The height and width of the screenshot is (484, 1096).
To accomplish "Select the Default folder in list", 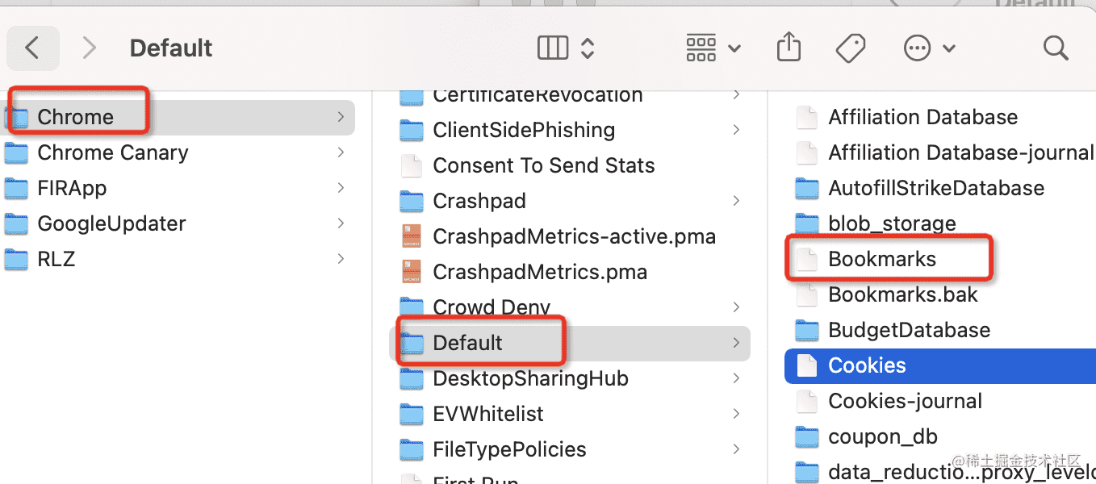I will coord(467,343).
